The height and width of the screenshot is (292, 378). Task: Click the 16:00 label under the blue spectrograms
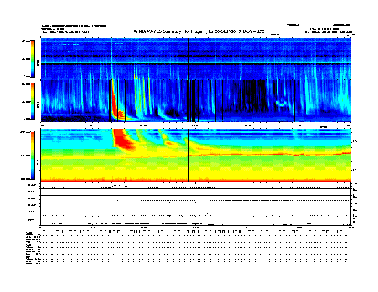click(x=247, y=125)
